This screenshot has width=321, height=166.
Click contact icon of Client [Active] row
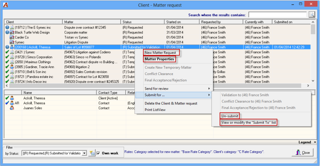coord(12,98)
